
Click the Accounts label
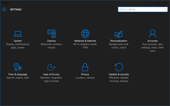(x=152, y=41)
